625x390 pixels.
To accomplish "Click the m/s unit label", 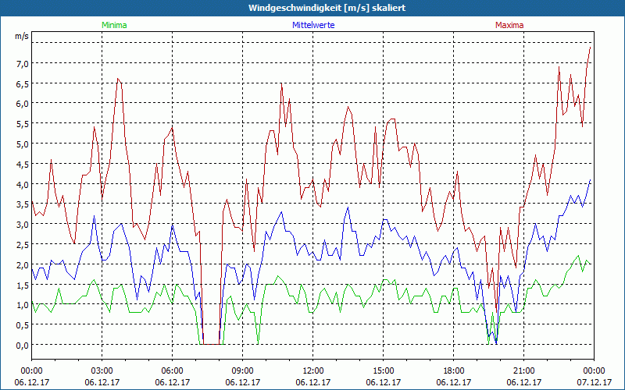I will tap(22, 36).
